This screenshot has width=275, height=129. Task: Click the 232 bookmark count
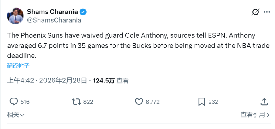pos(213,102)
